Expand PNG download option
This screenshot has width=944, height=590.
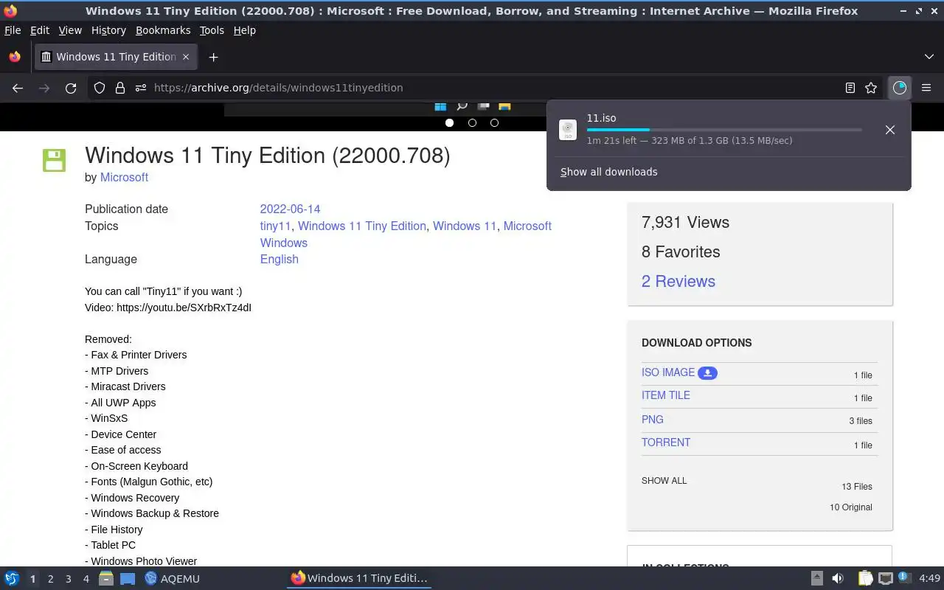653,419
